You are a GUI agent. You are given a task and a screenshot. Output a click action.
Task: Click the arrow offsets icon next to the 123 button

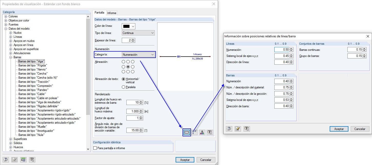(x=194, y=132)
